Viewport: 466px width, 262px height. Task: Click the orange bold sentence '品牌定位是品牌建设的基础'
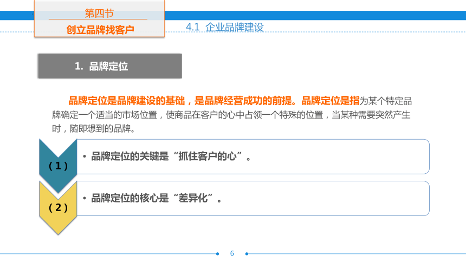[127, 101]
